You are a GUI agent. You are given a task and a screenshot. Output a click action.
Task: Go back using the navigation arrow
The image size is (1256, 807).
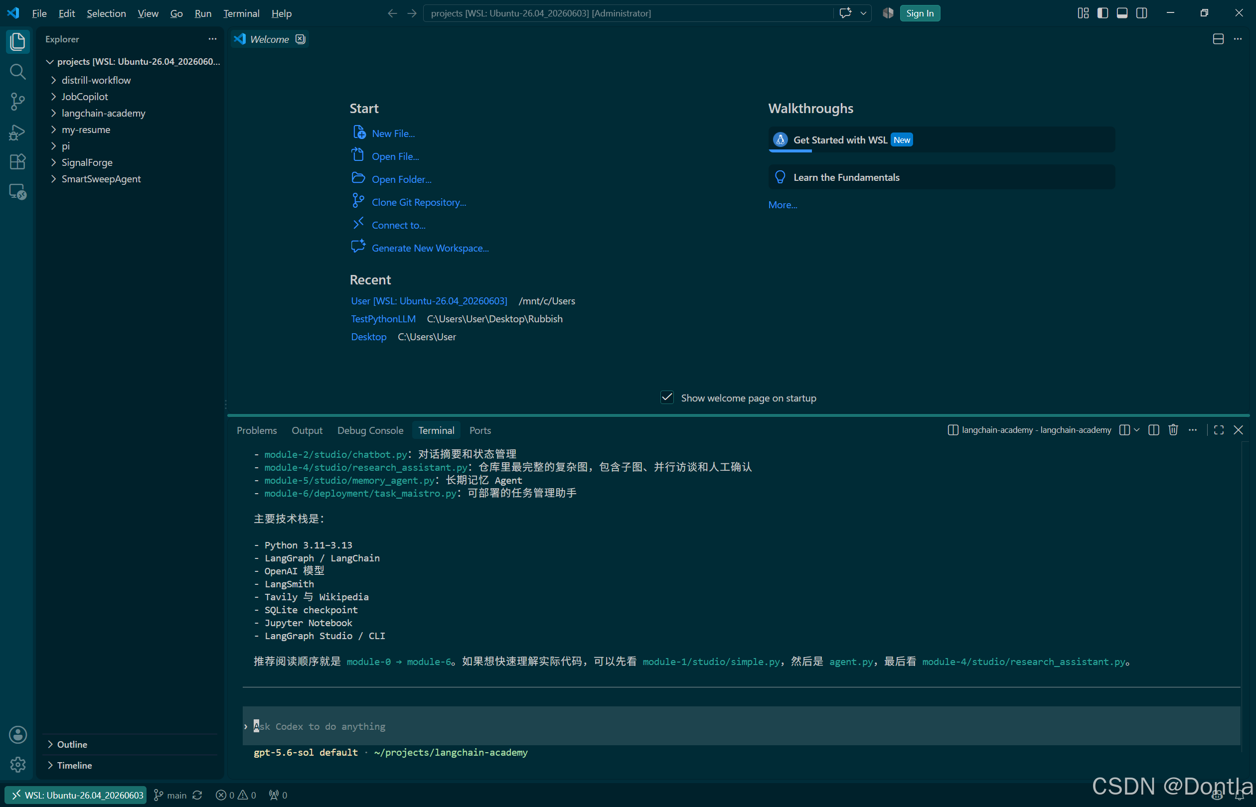[x=392, y=13]
